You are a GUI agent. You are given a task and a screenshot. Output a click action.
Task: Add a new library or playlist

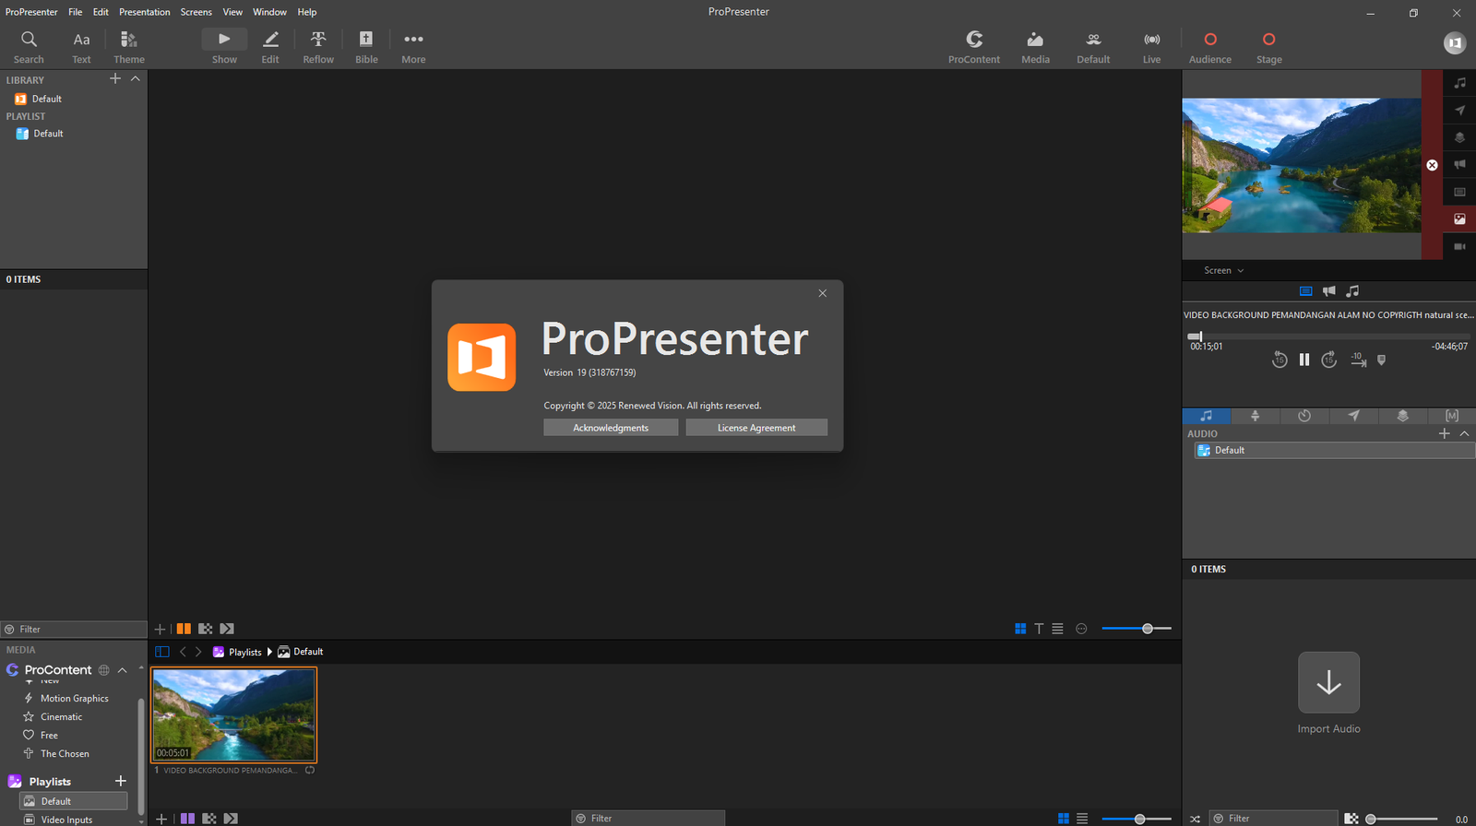(115, 79)
